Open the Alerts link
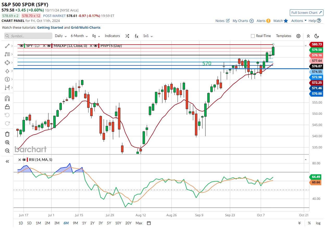325x229 pixels. click(x=263, y=21)
